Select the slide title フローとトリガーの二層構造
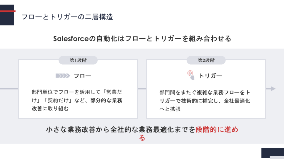 [x=67, y=17]
